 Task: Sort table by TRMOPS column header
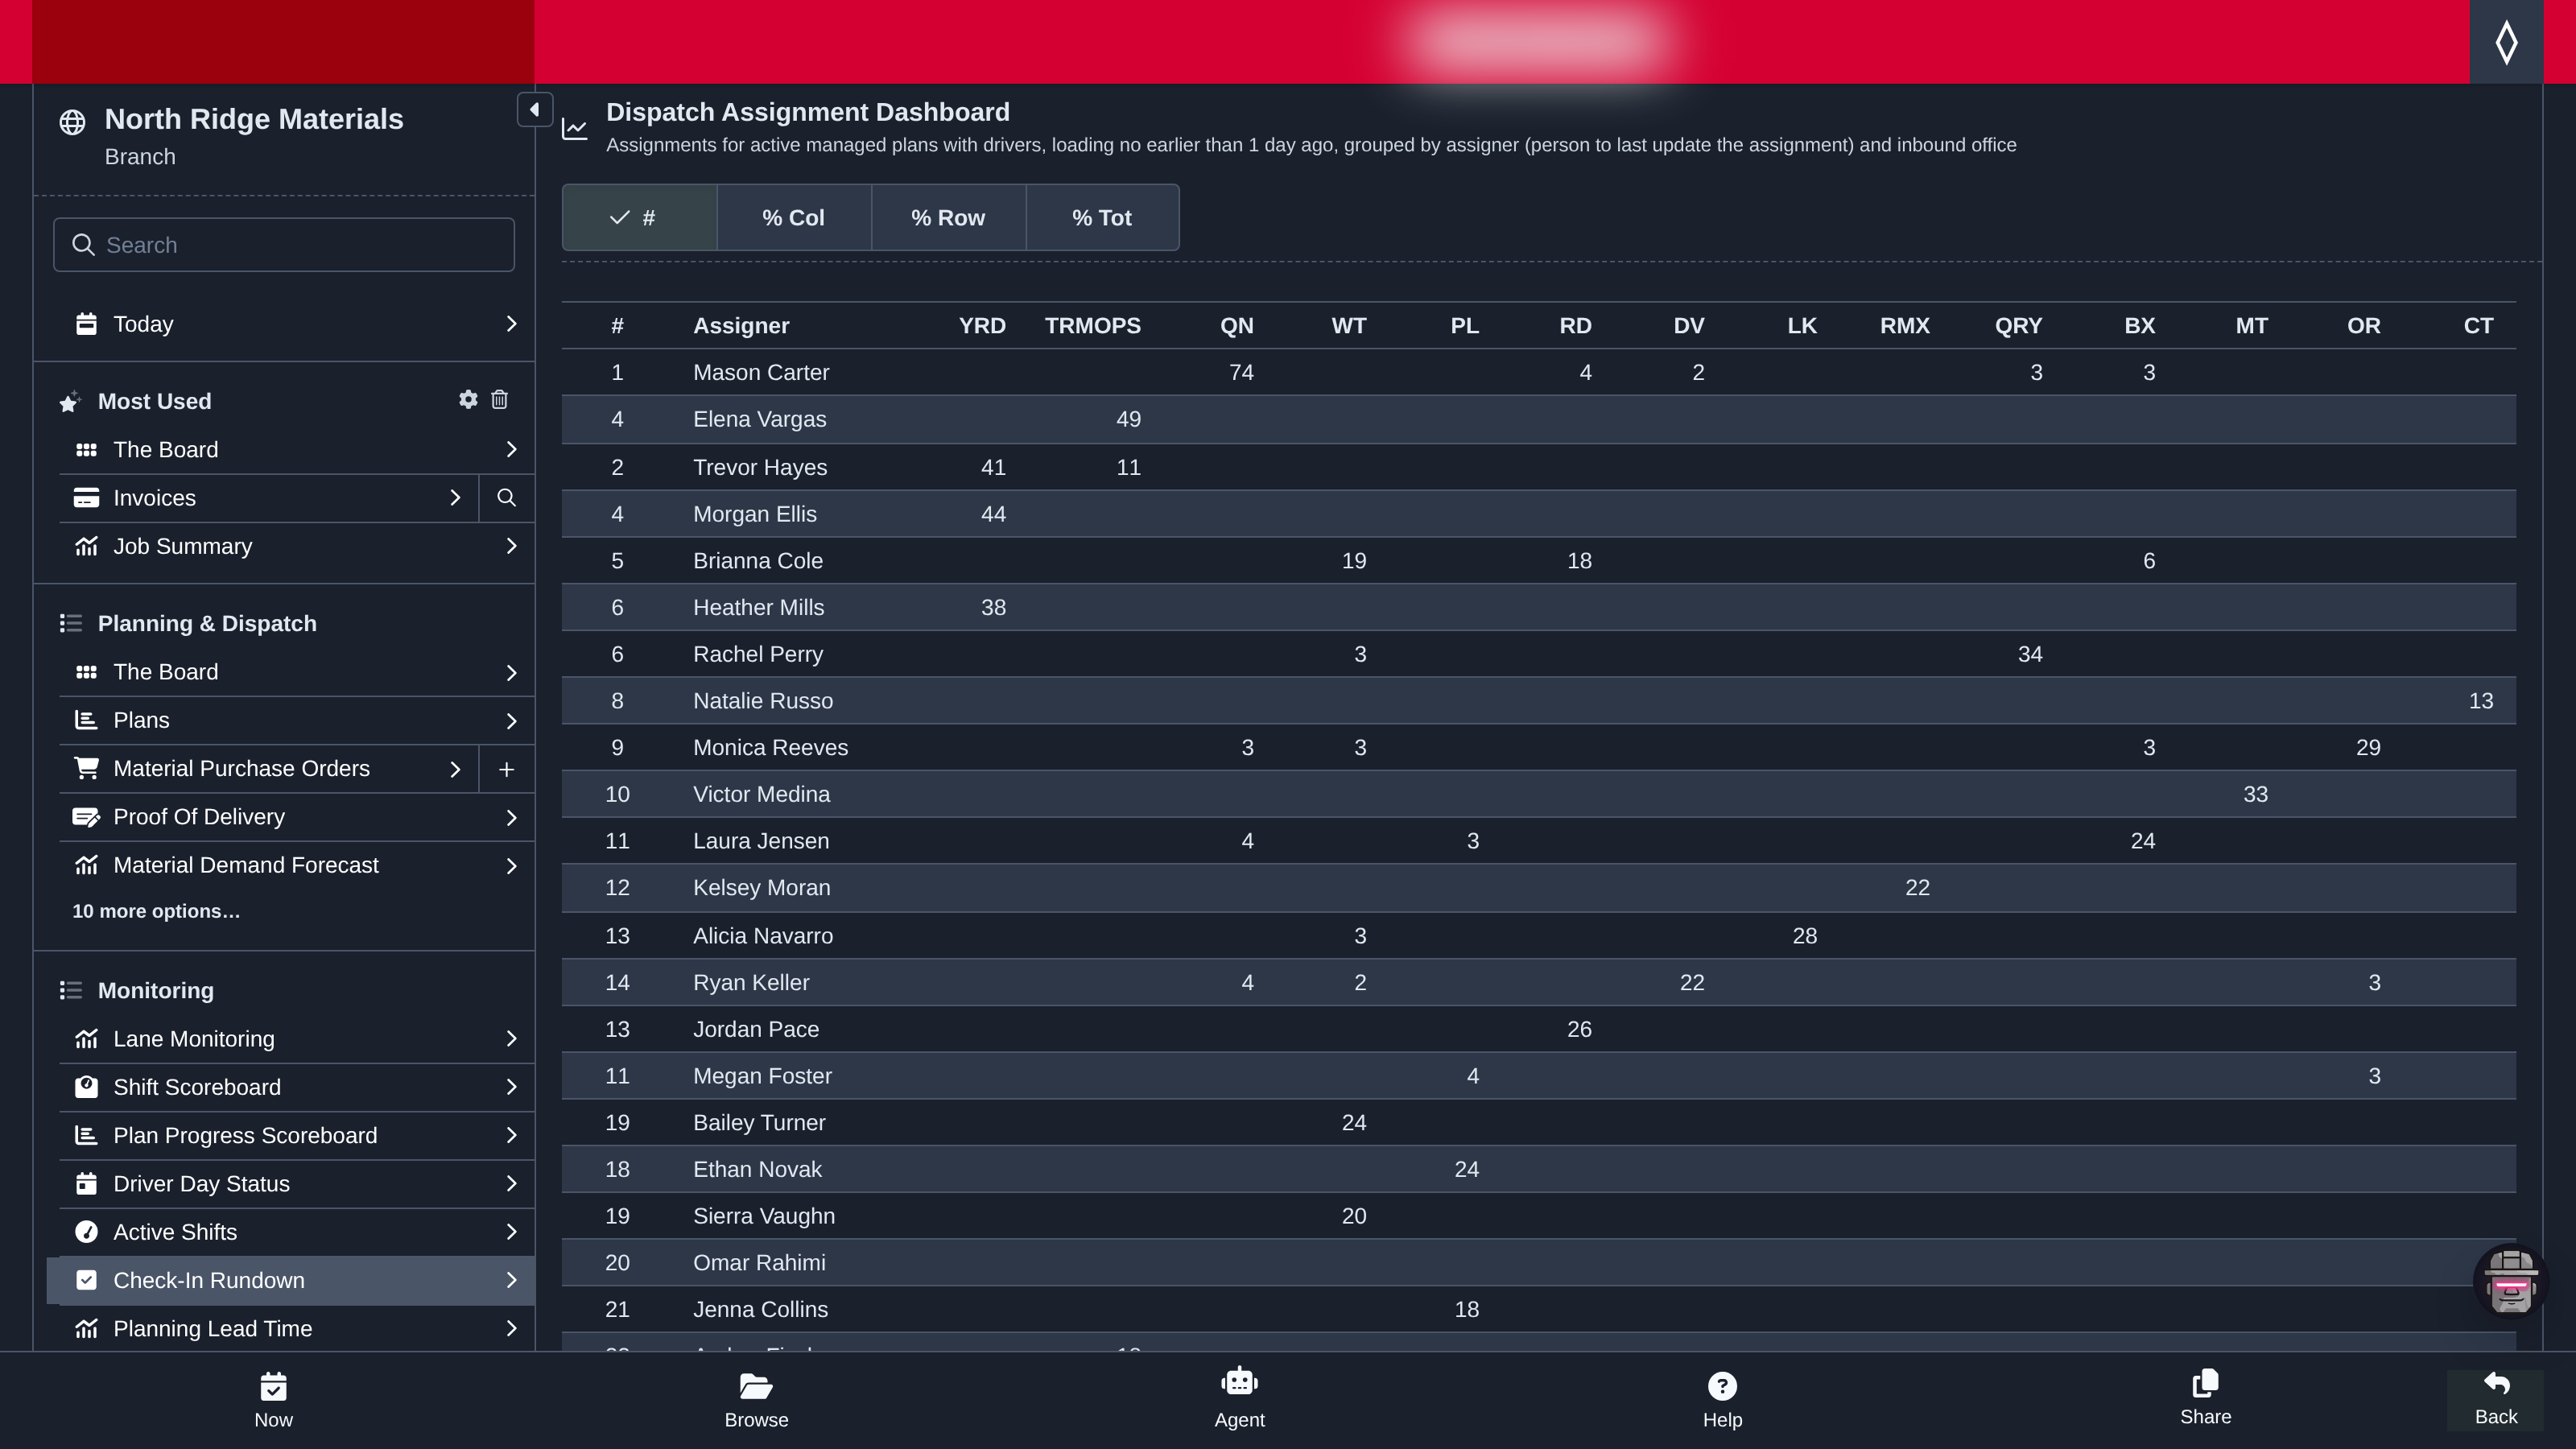1092,326
